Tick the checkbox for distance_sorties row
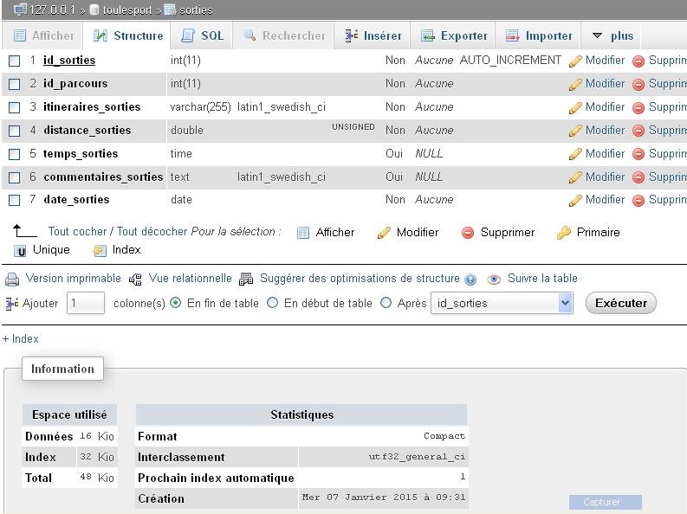 pos(14,131)
